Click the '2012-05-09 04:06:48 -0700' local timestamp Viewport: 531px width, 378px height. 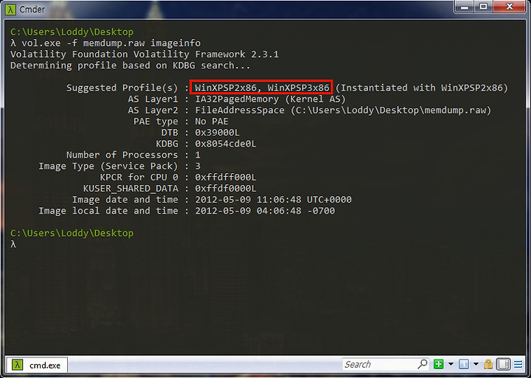coord(265,211)
